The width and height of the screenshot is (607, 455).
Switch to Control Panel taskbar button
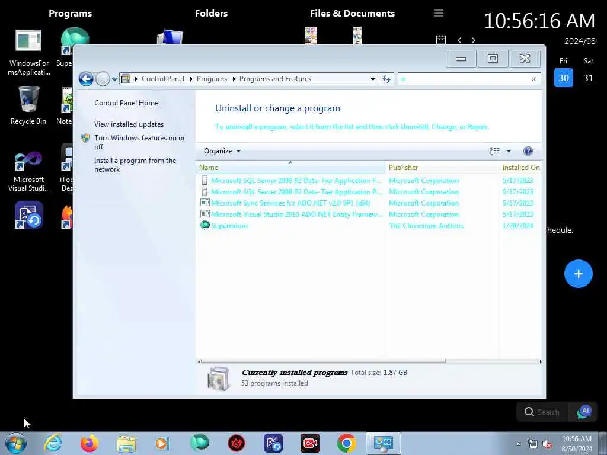point(384,443)
